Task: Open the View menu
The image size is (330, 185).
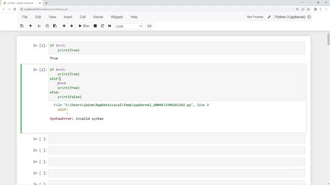Action: point(53,17)
